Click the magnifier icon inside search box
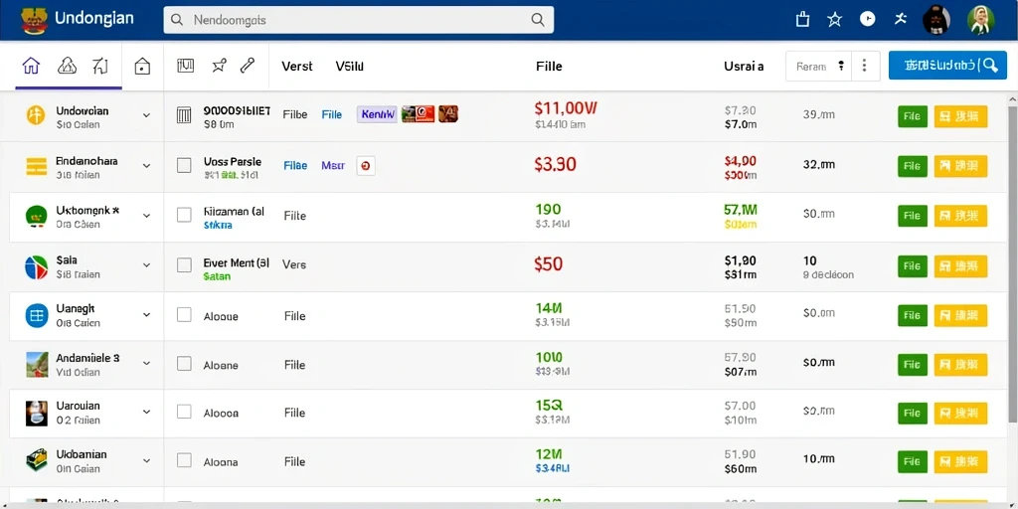The width and height of the screenshot is (1018, 509). click(538, 20)
